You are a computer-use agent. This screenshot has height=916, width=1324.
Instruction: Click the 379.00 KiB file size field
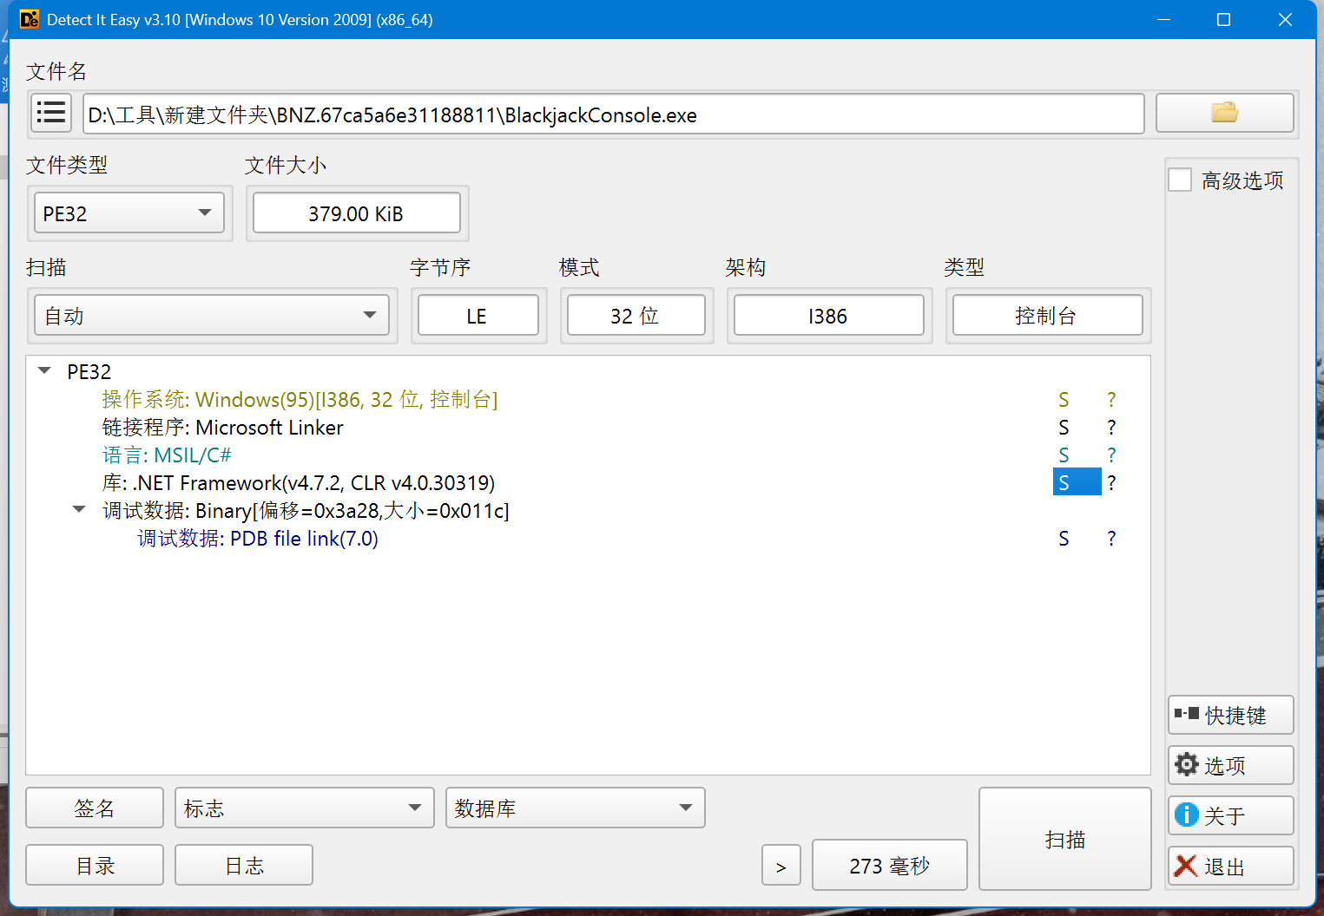click(356, 213)
